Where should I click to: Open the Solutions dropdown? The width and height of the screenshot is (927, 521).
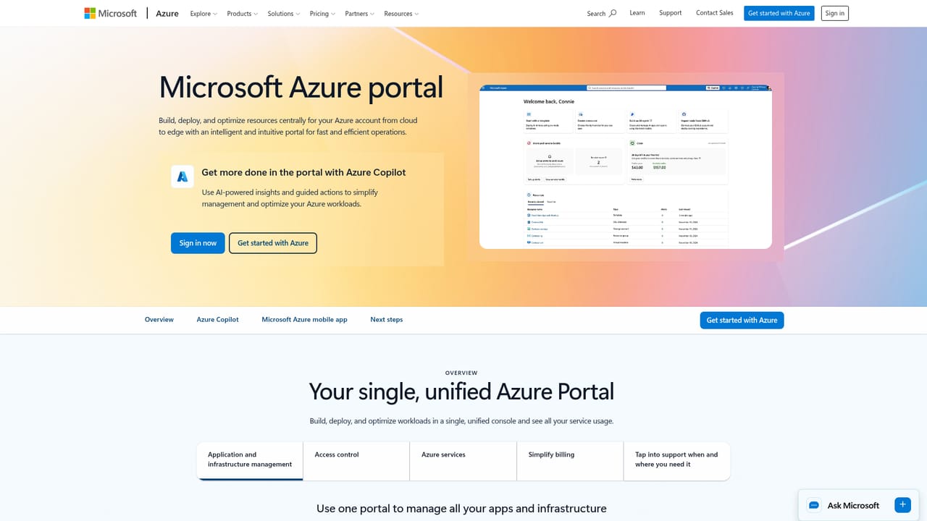pos(284,13)
